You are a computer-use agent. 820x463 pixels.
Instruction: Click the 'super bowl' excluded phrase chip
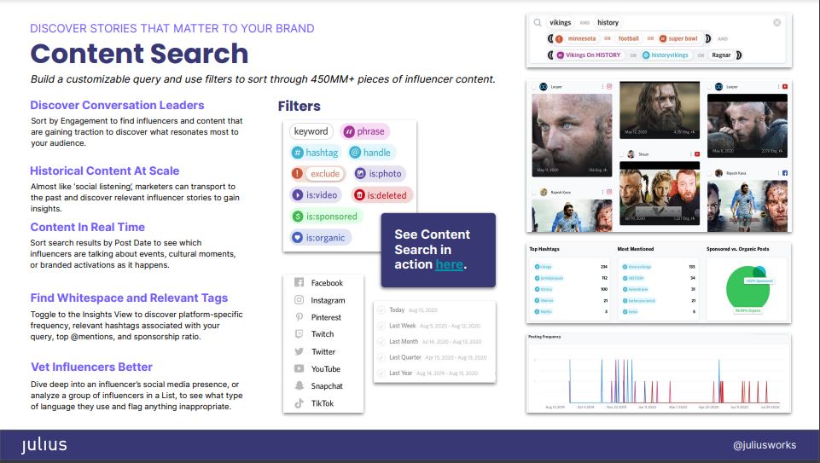[x=679, y=38]
